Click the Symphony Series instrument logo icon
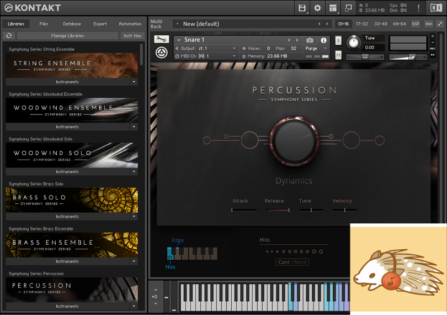 (x=161, y=53)
